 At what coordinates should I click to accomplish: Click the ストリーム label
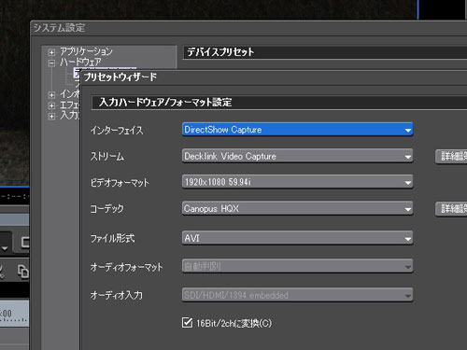pos(107,156)
